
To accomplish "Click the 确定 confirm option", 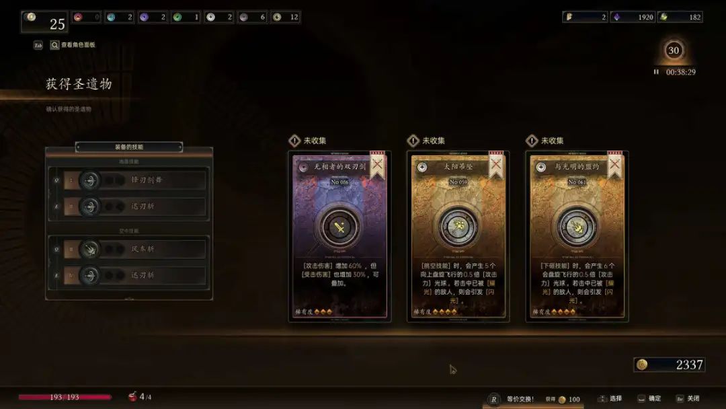I will click(649, 399).
